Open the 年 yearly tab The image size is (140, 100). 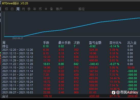pos(35,9)
